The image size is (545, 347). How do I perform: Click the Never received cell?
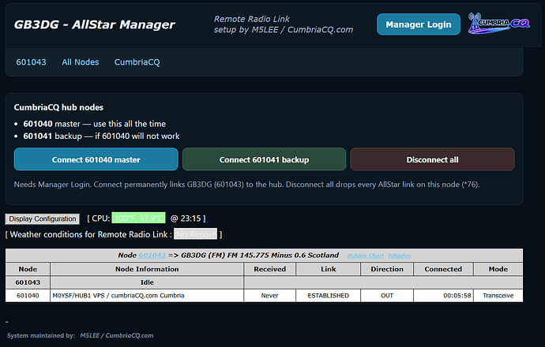(269, 295)
